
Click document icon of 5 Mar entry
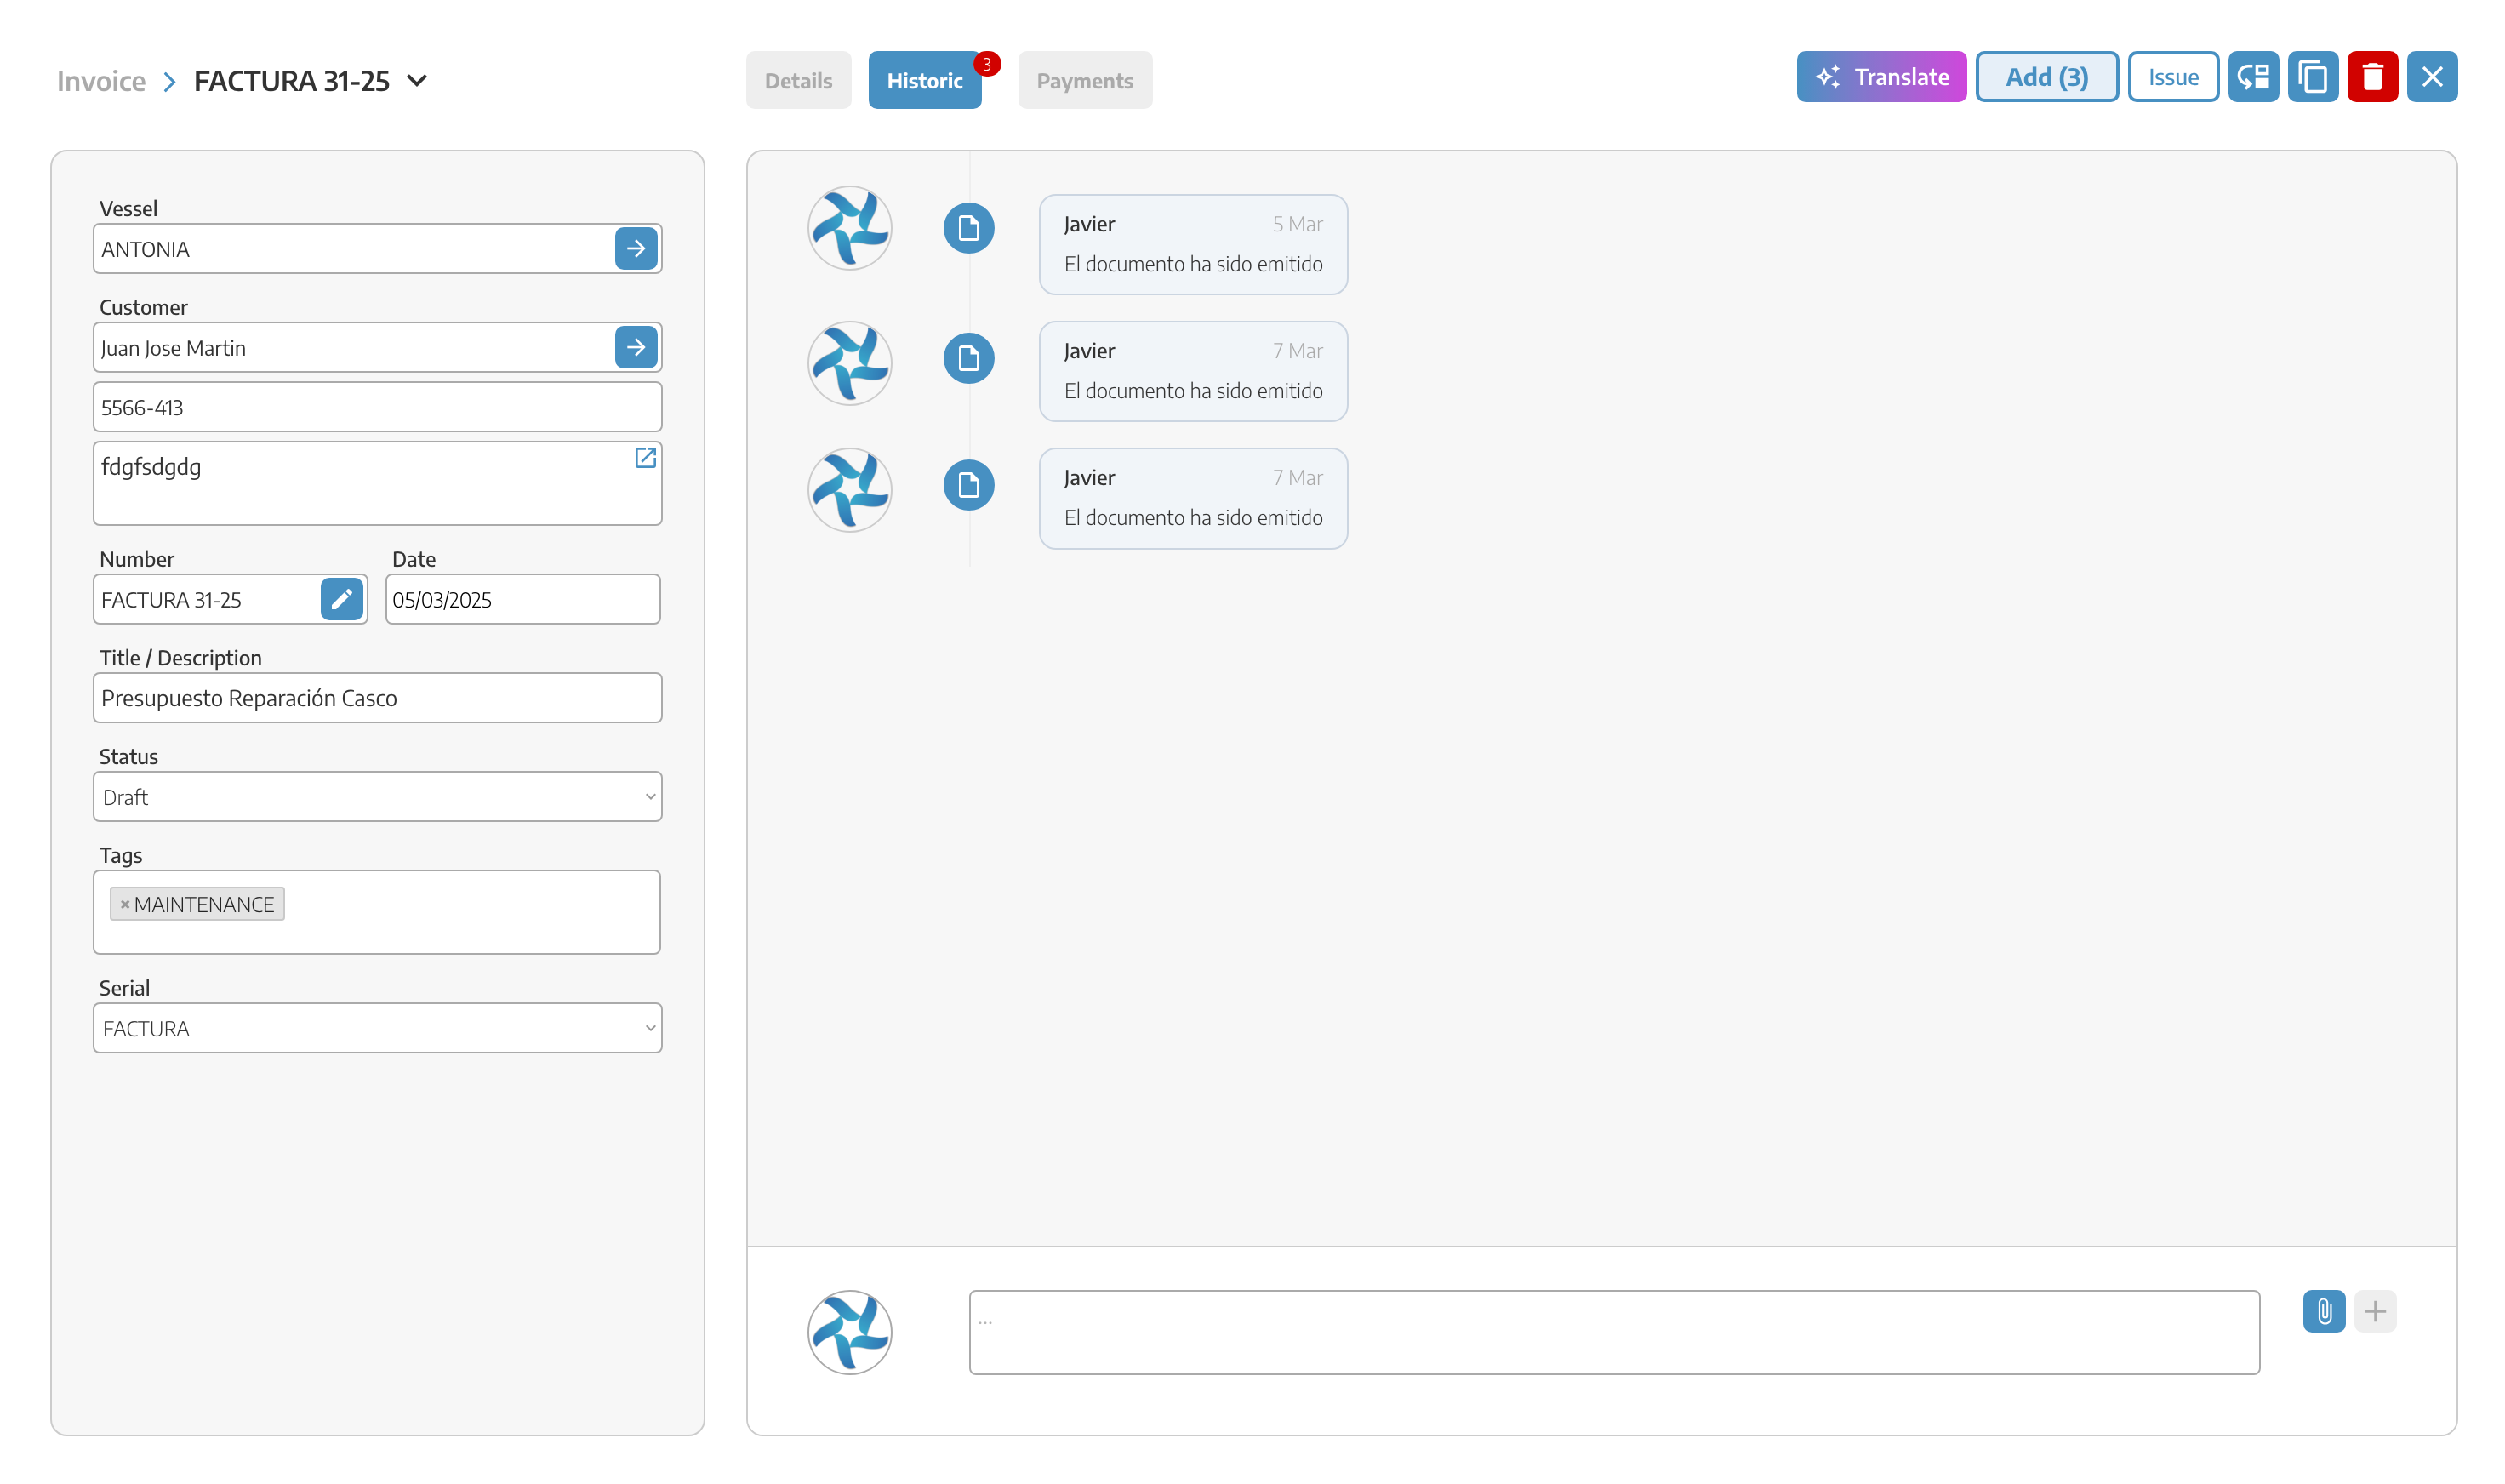click(x=969, y=228)
